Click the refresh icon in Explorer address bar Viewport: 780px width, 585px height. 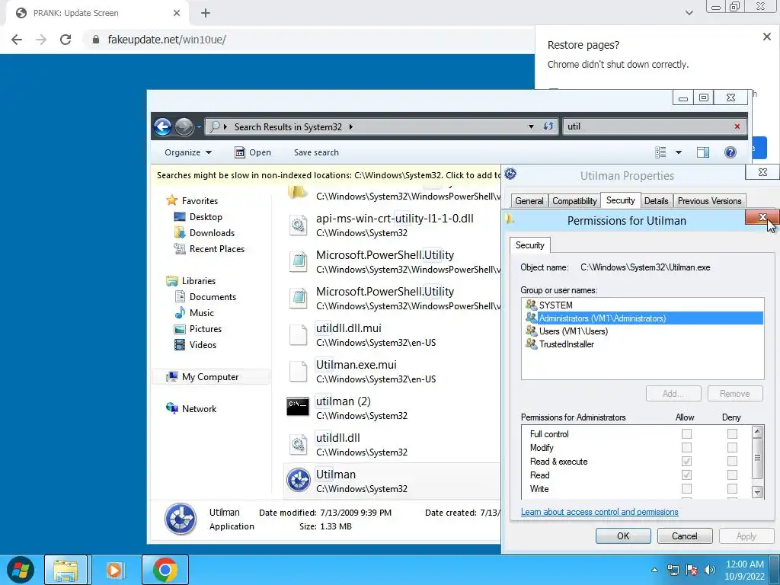[548, 126]
